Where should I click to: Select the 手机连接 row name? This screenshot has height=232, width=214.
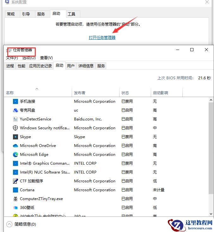click(28, 101)
